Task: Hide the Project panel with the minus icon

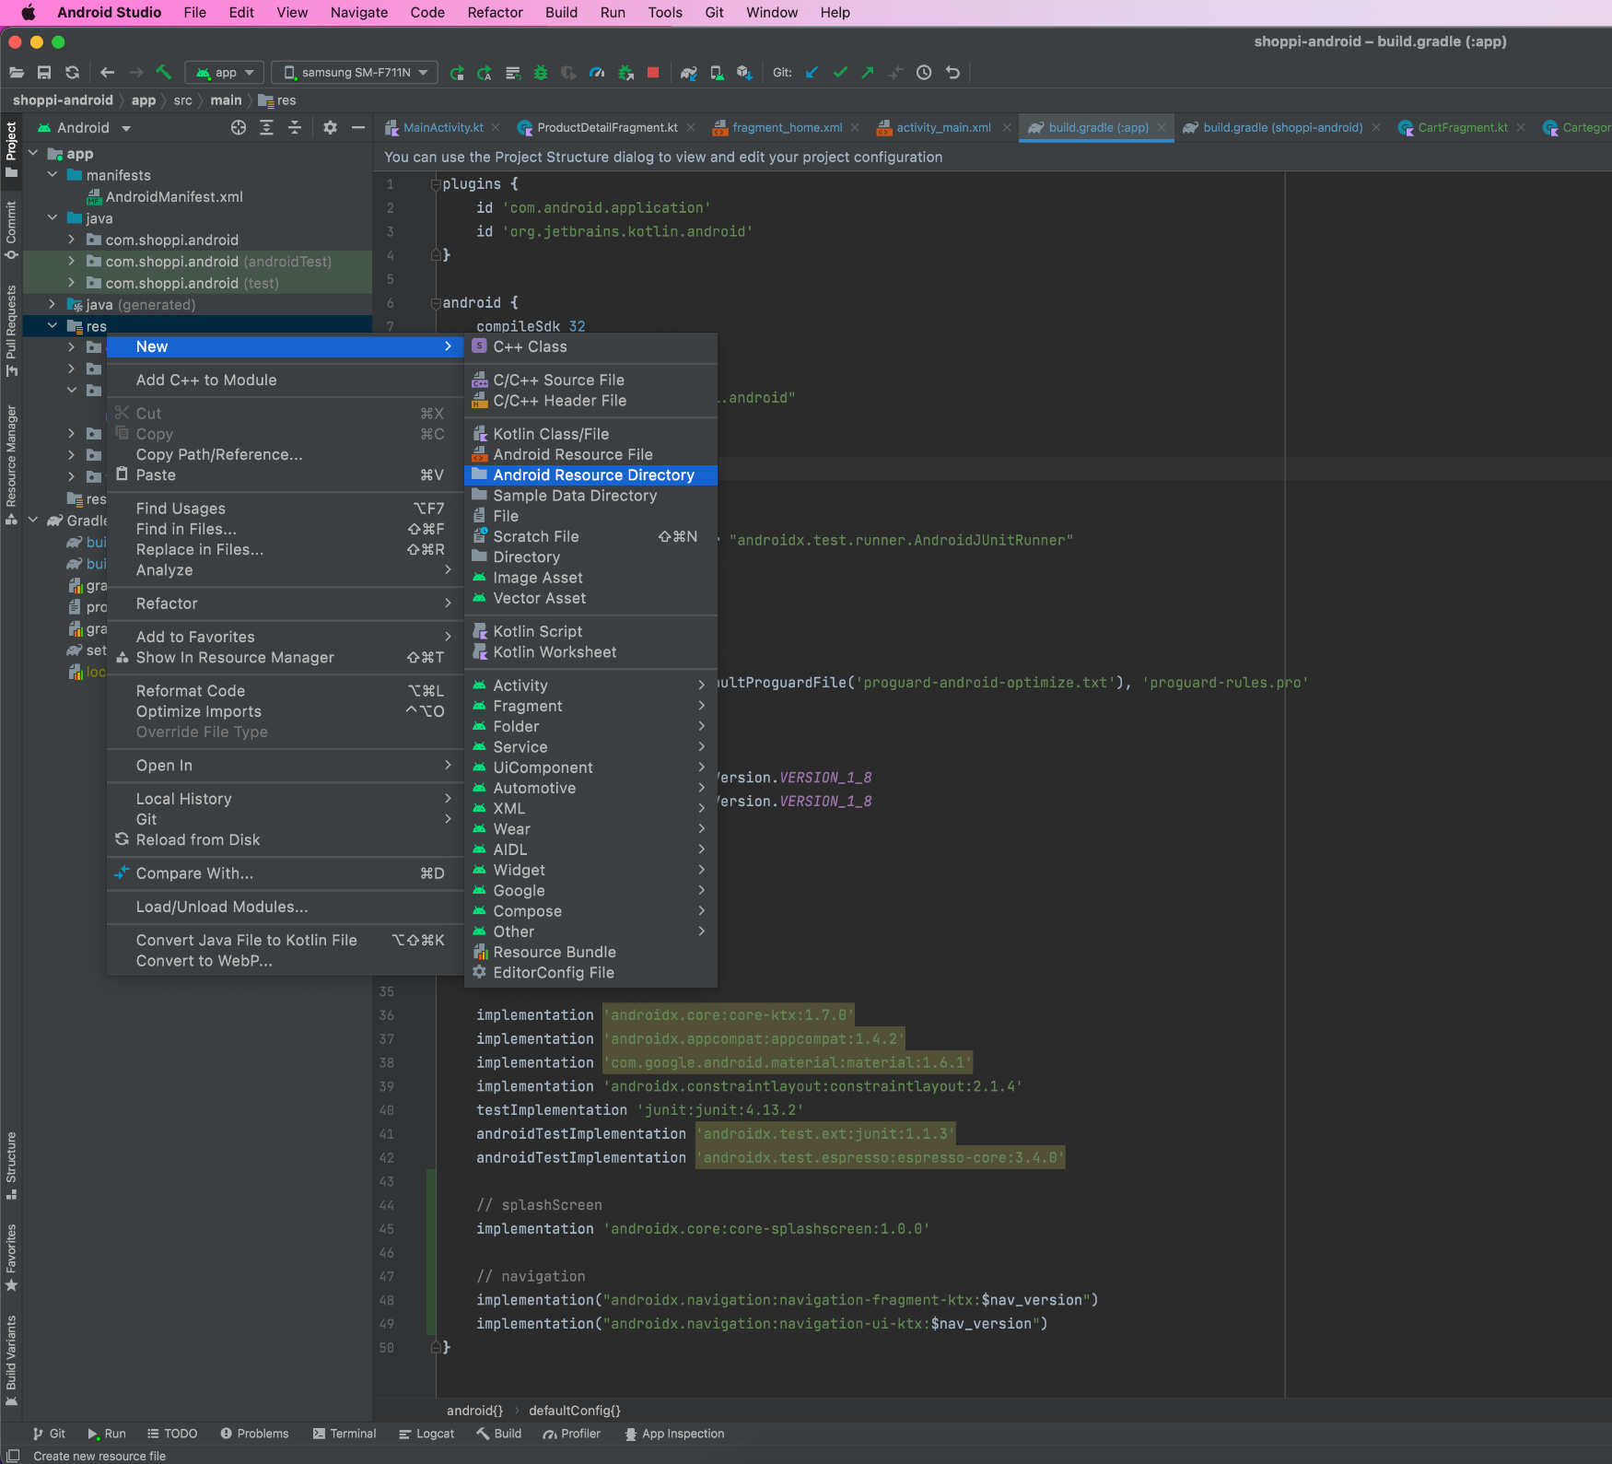Action: (358, 128)
